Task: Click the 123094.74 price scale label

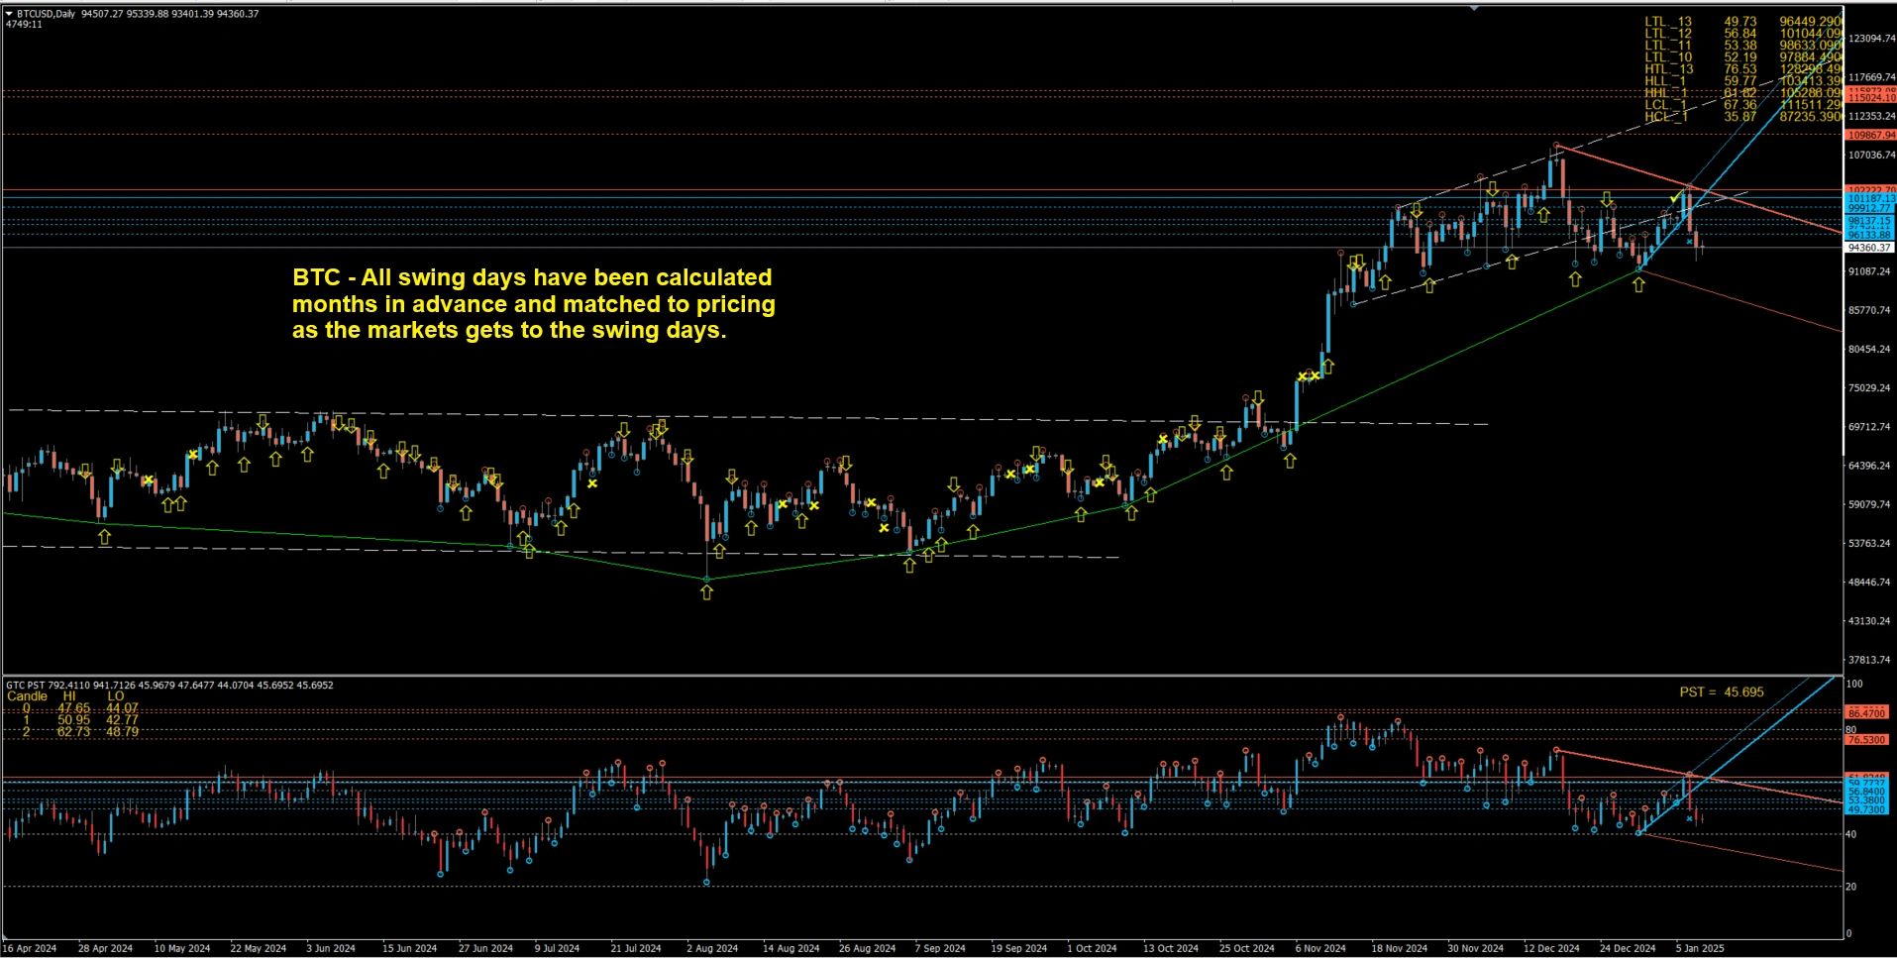Action: tap(1871, 39)
